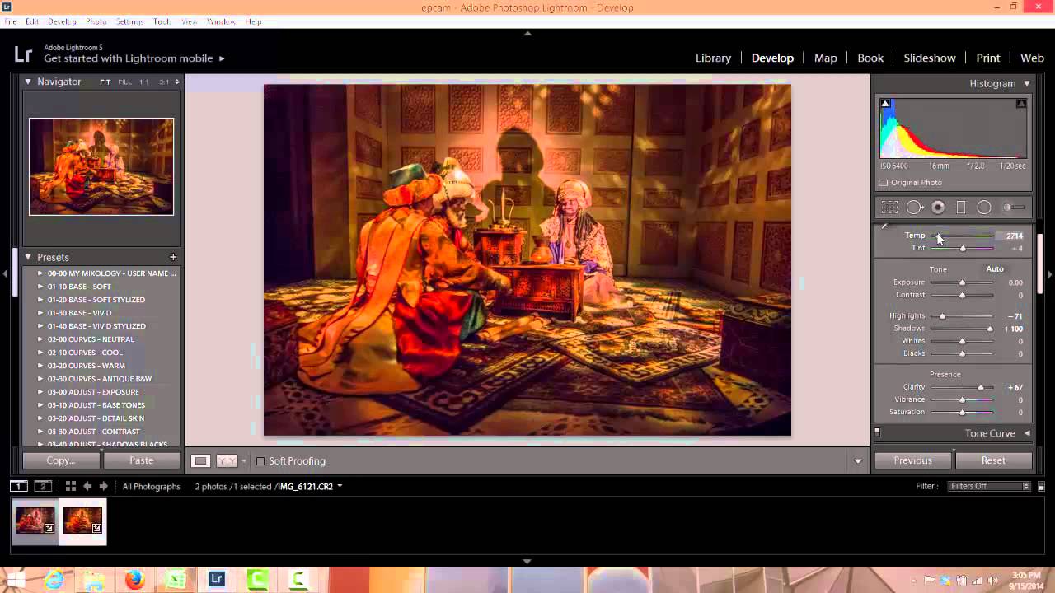The height and width of the screenshot is (593, 1055).
Task: Click the Shadows slider handle
Action: pyautogui.click(x=990, y=329)
